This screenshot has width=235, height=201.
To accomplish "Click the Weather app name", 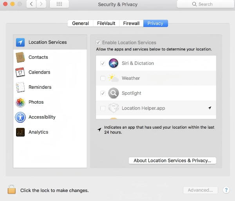I will (x=131, y=78).
